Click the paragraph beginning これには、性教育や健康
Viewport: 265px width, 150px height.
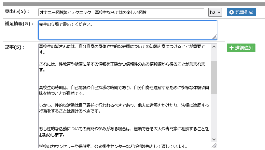[122, 67]
